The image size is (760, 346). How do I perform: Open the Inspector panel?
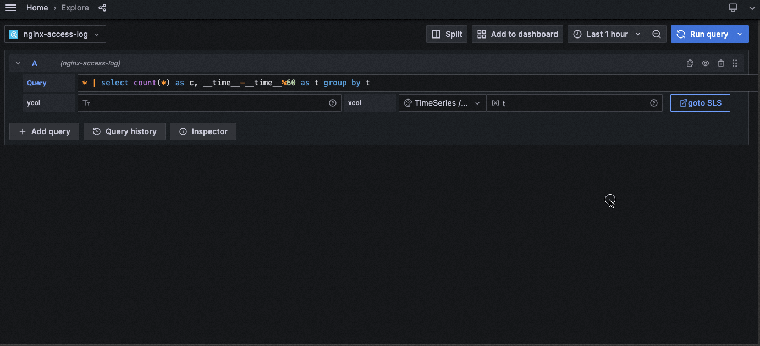pyautogui.click(x=203, y=131)
